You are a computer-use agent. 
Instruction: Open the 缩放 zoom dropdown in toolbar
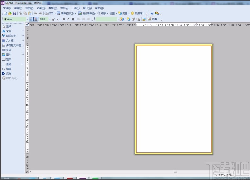coord(108,13)
